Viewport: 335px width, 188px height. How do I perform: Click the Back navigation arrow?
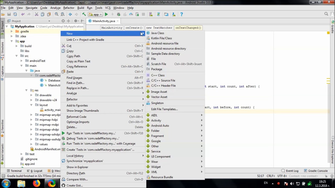[x=70, y=14]
